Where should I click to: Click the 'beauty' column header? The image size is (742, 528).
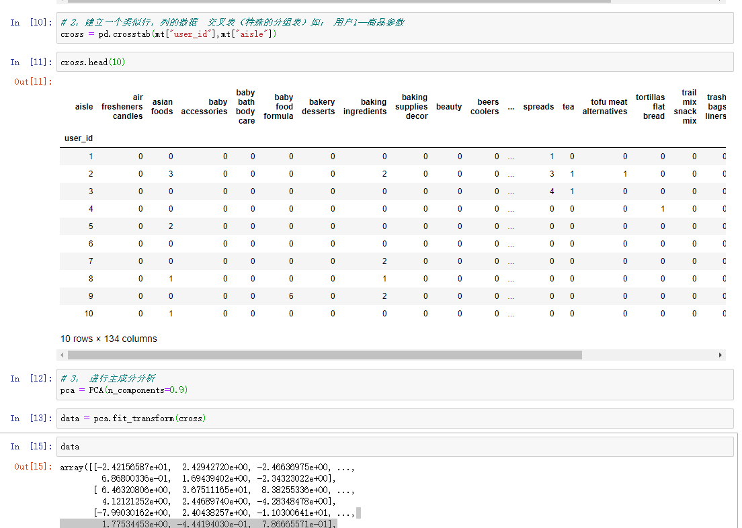point(448,106)
